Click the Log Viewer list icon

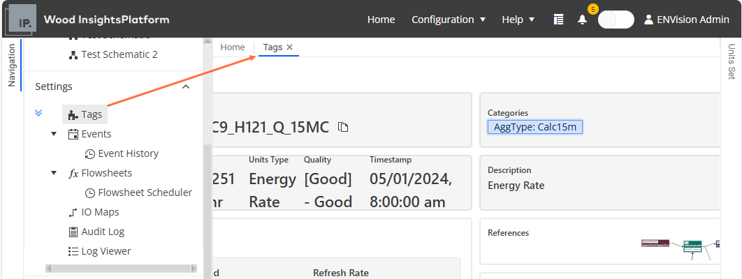(x=73, y=251)
